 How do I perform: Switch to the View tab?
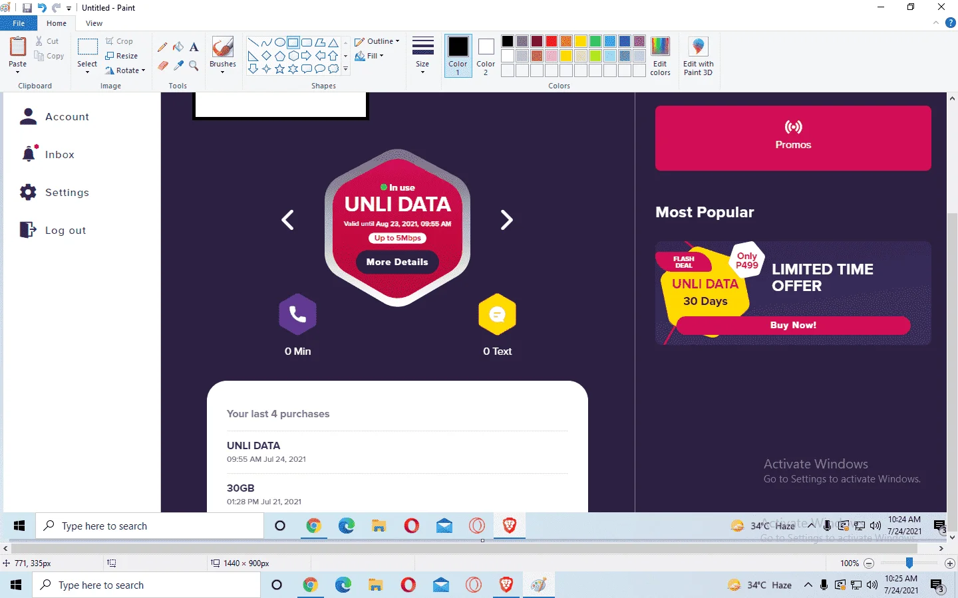94,23
